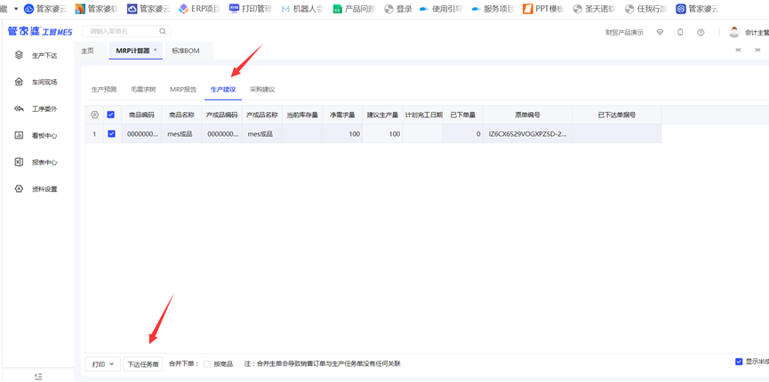Screen dimensions: 769x382
Task: Click the table column settings gear icon
Action: coord(95,115)
